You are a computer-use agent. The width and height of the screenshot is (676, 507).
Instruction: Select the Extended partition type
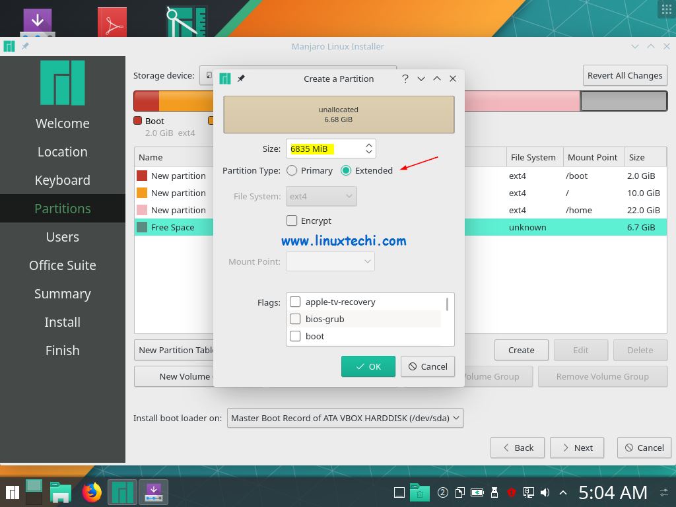coord(346,170)
